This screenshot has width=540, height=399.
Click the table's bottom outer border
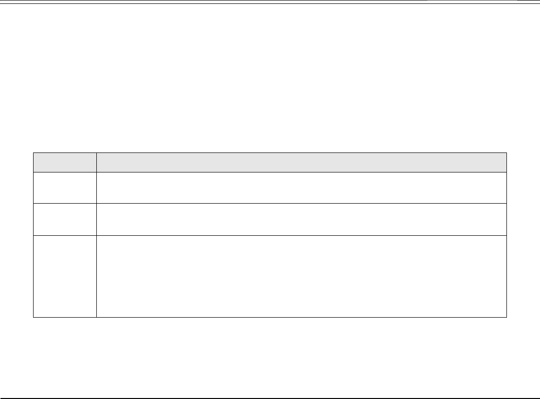270,317
